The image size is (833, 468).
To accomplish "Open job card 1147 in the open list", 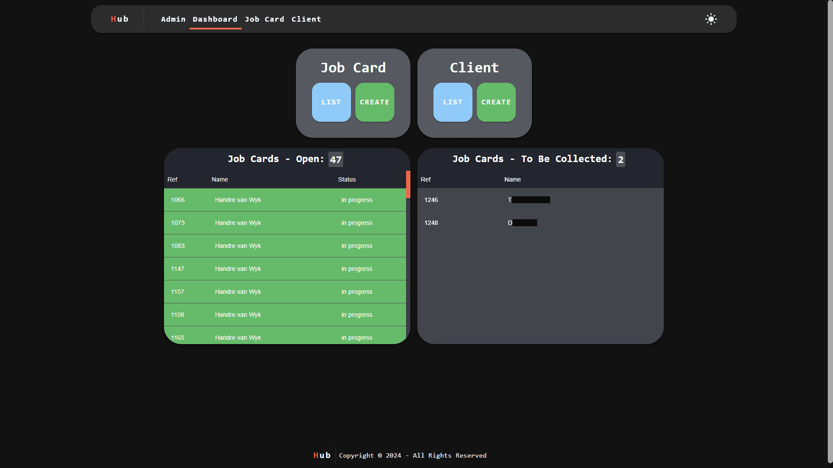I will (285, 269).
